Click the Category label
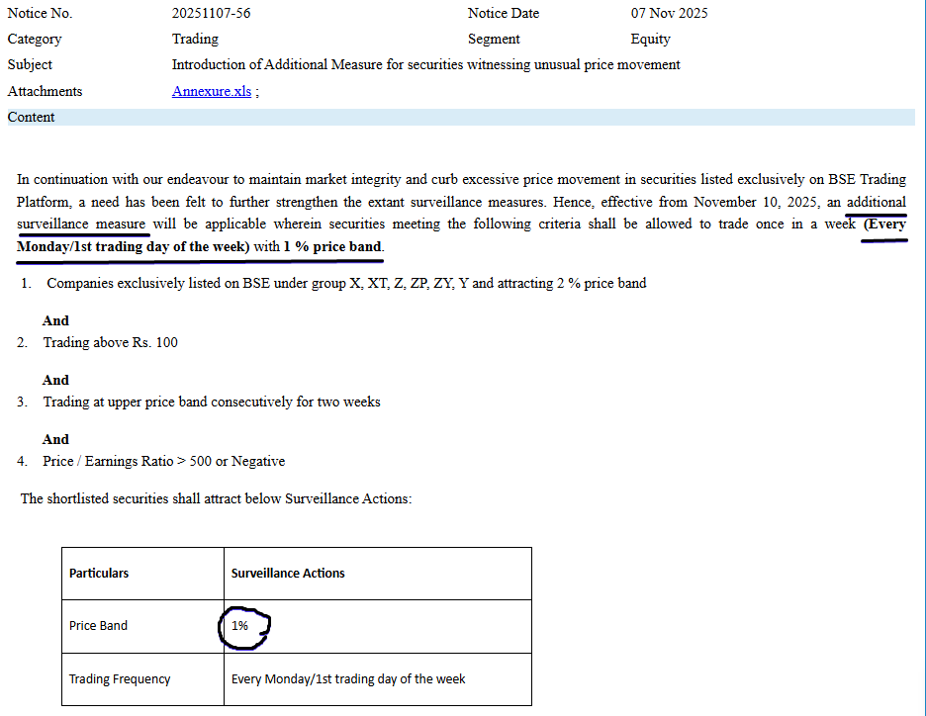 (x=35, y=39)
